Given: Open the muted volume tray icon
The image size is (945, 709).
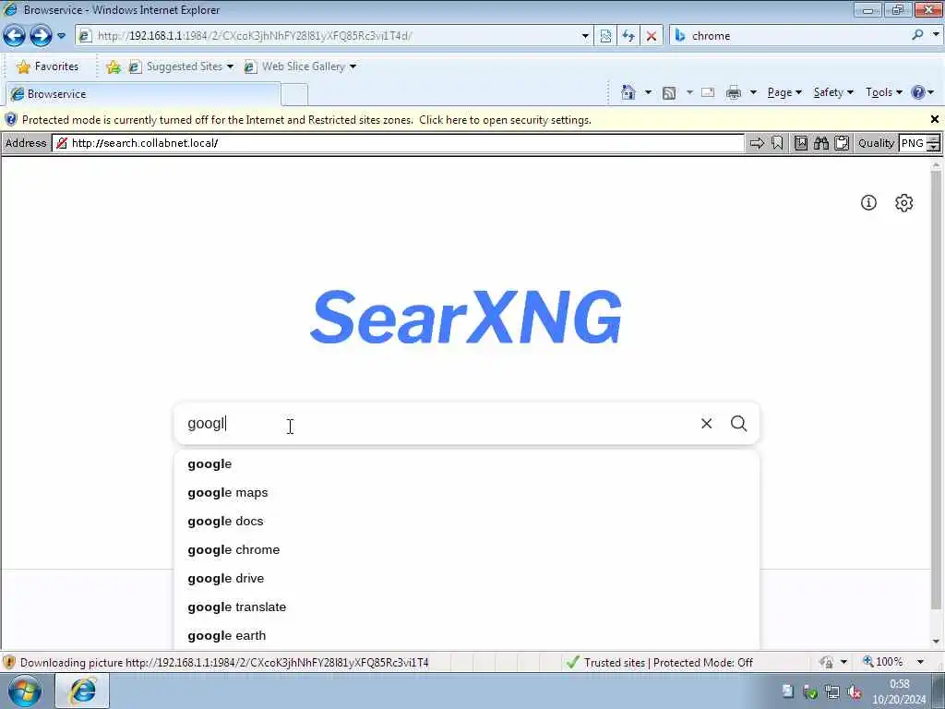Looking at the screenshot, I should point(854,692).
